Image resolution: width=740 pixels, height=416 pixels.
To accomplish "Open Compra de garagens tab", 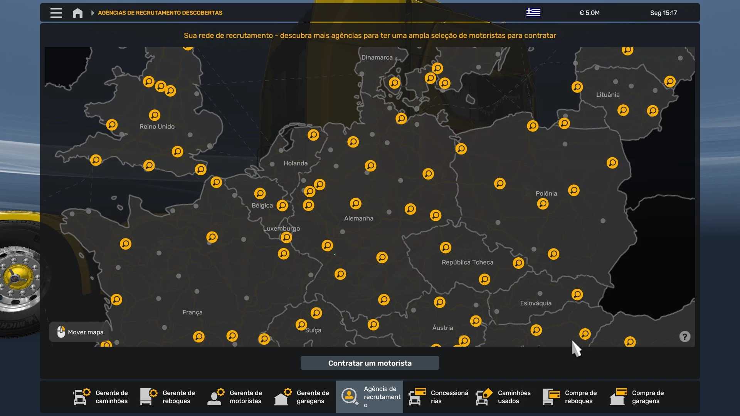I will point(637,397).
